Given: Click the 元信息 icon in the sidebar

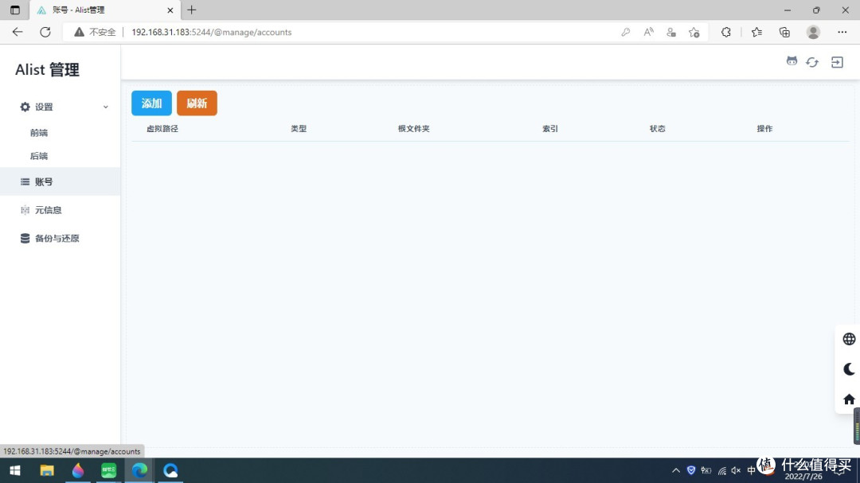Looking at the screenshot, I should (23, 209).
